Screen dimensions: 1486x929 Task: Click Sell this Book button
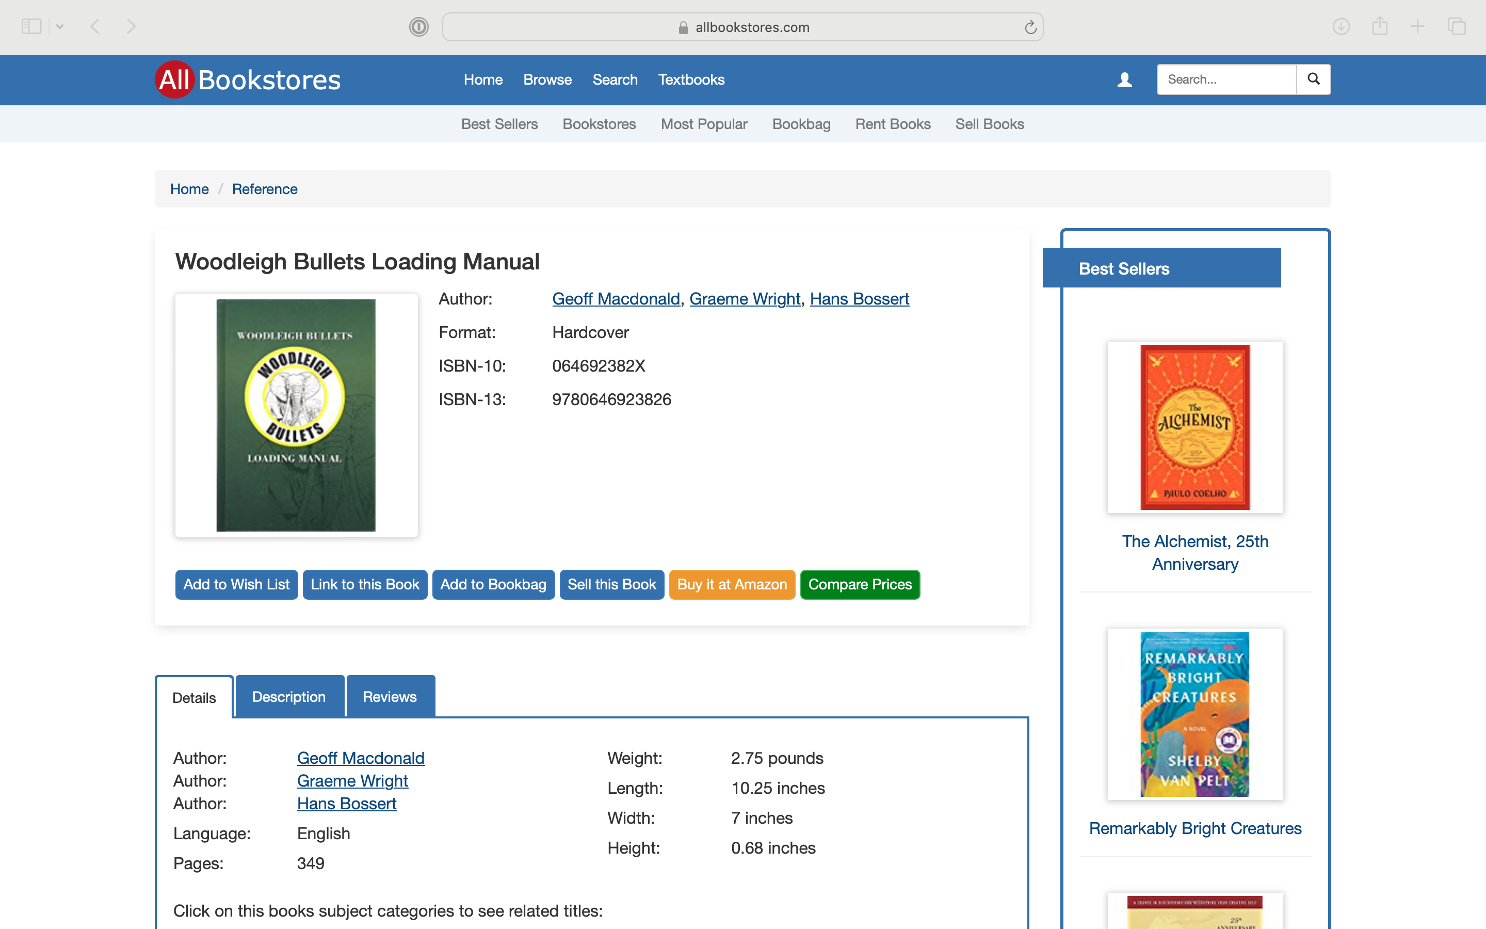pyautogui.click(x=611, y=584)
